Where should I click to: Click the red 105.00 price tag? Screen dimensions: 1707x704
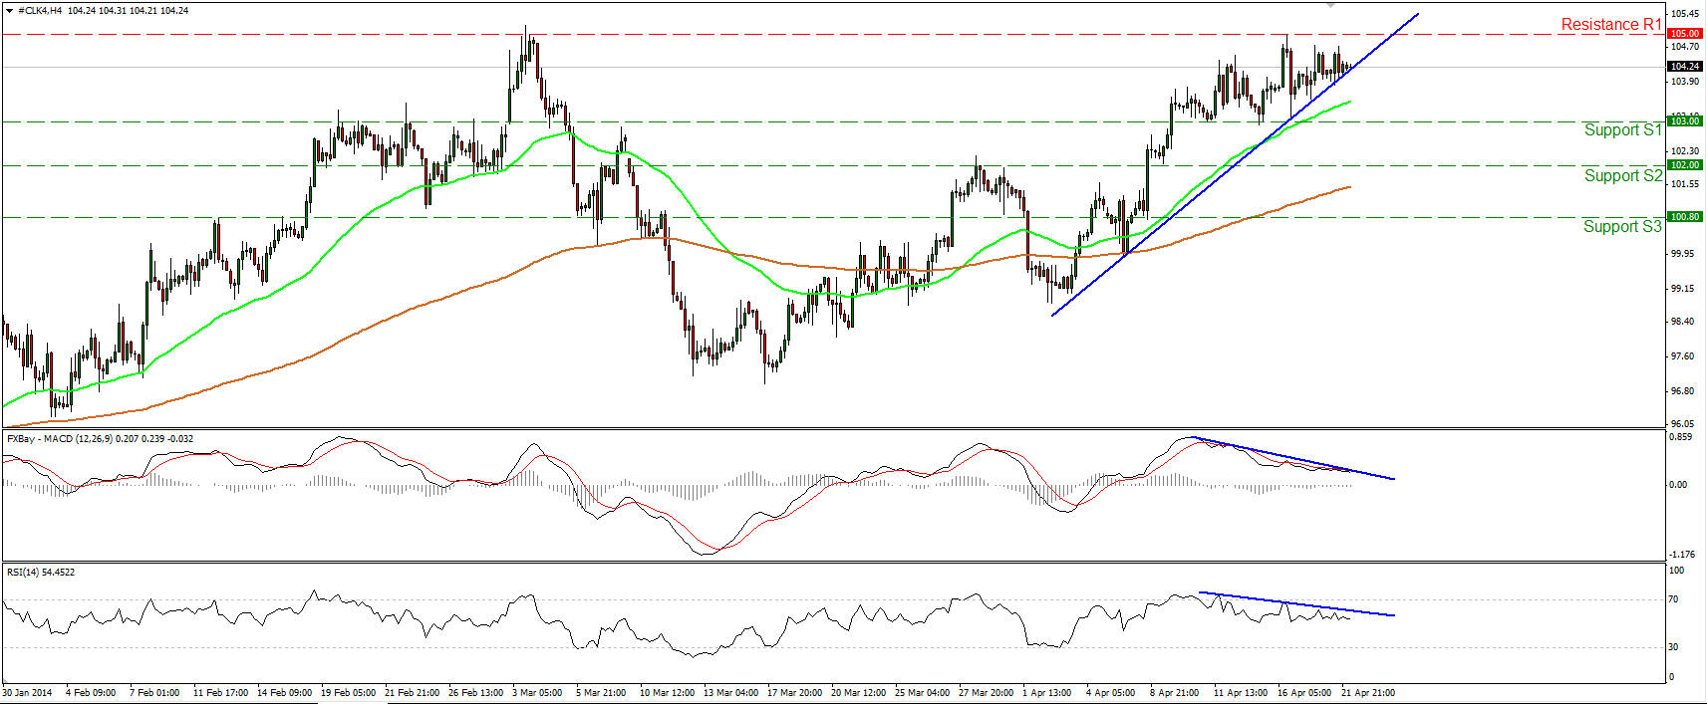[x=1684, y=34]
